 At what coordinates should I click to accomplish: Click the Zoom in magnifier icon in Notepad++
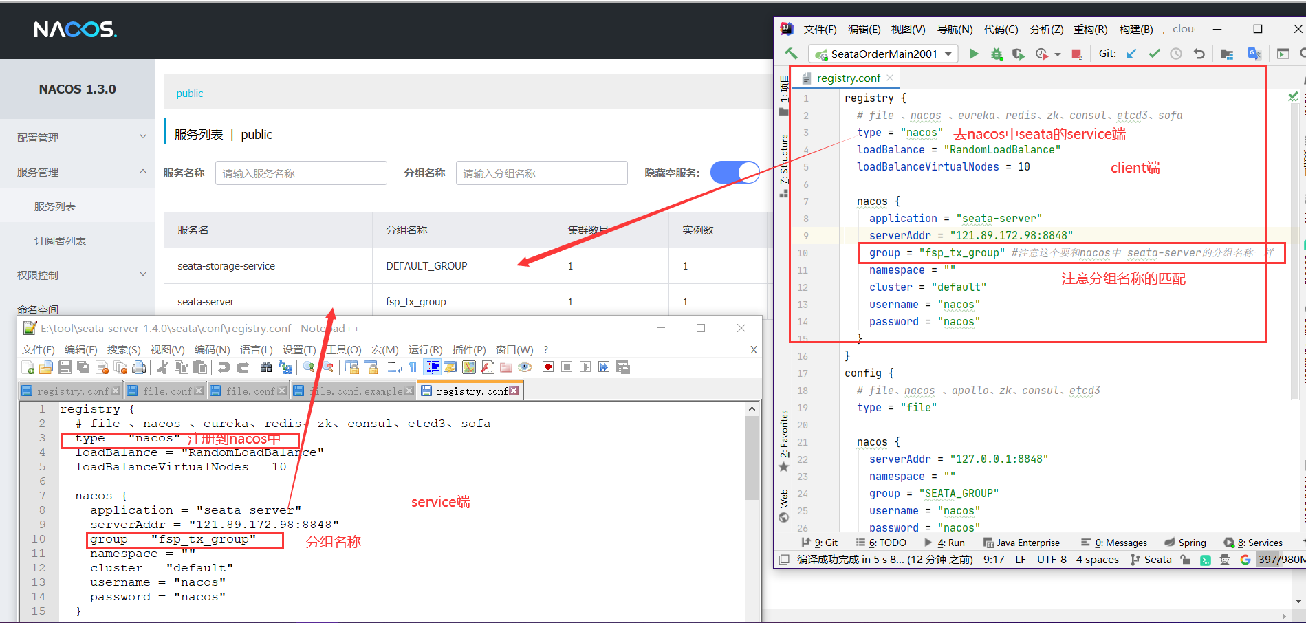309,367
